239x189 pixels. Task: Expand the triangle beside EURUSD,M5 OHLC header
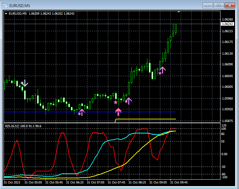point(6,14)
